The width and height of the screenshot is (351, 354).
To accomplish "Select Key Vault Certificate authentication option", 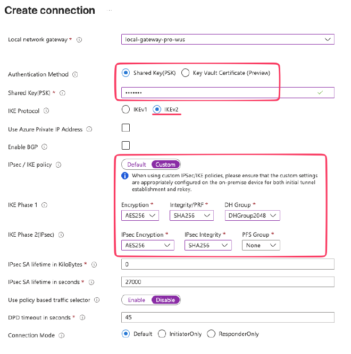I will pos(186,73).
